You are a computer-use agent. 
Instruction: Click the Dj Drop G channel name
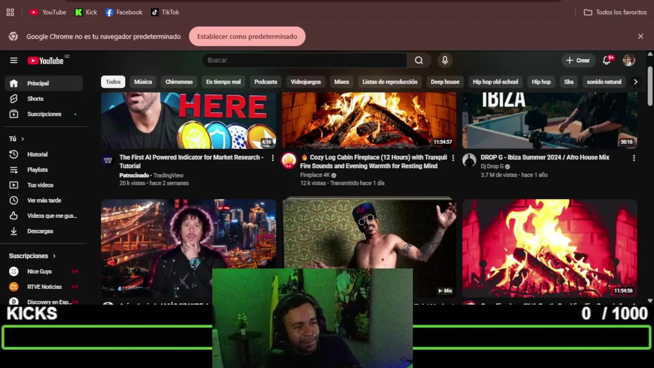click(492, 167)
